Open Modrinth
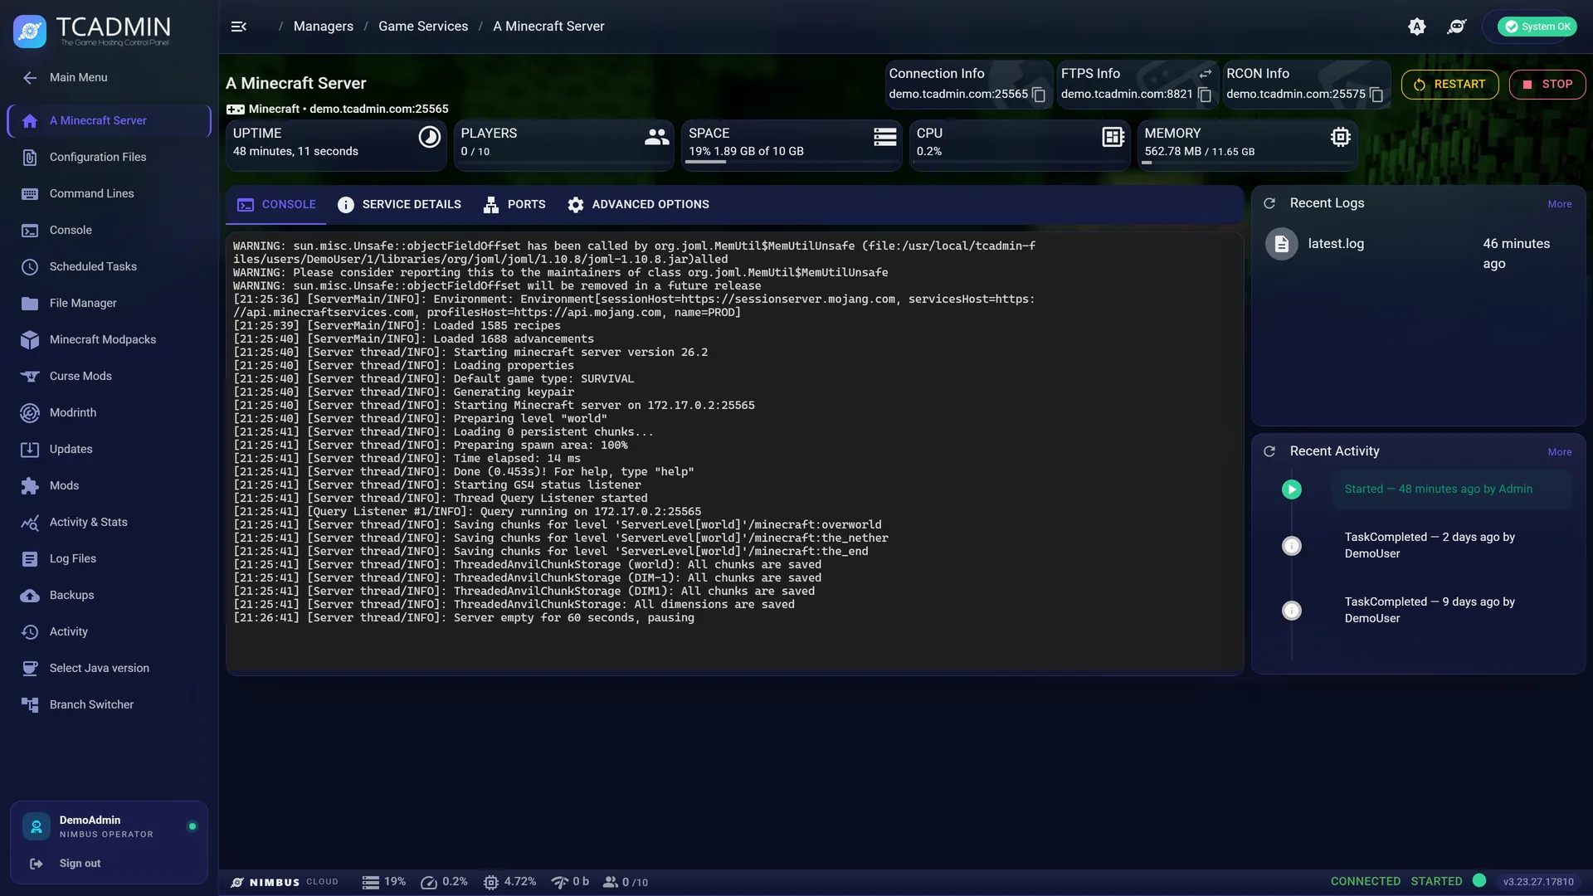Image resolution: width=1593 pixels, height=896 pixels. tap(109, 413)
